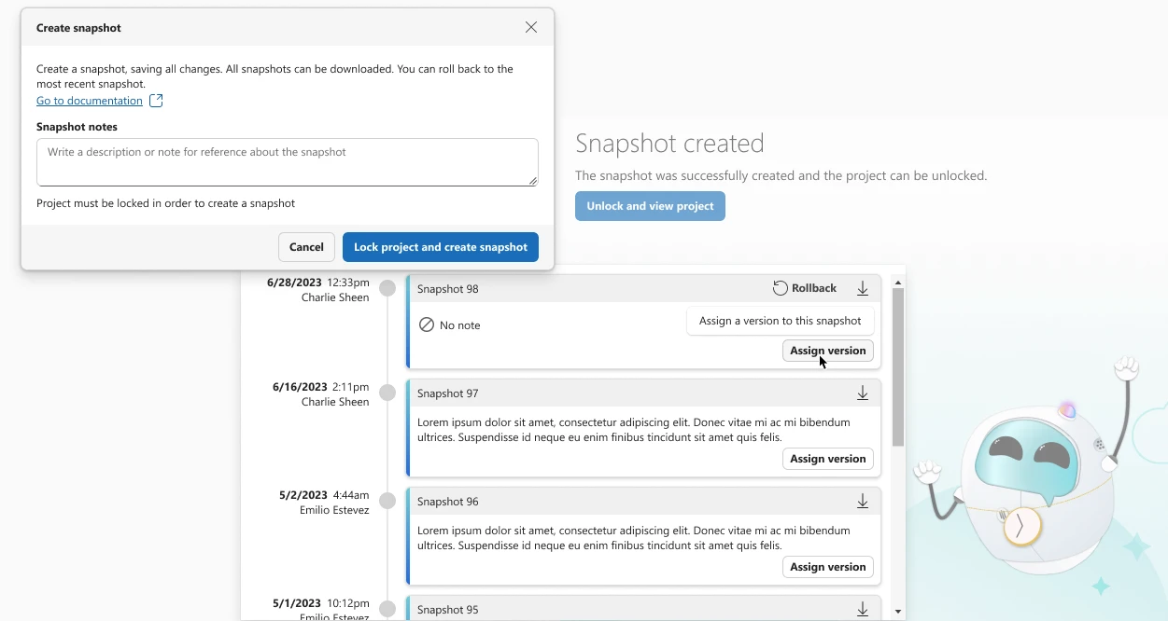This screenshot has width=1168, height=621.
Task: Open the external documentation link icon
Action: tap(156, 101)
